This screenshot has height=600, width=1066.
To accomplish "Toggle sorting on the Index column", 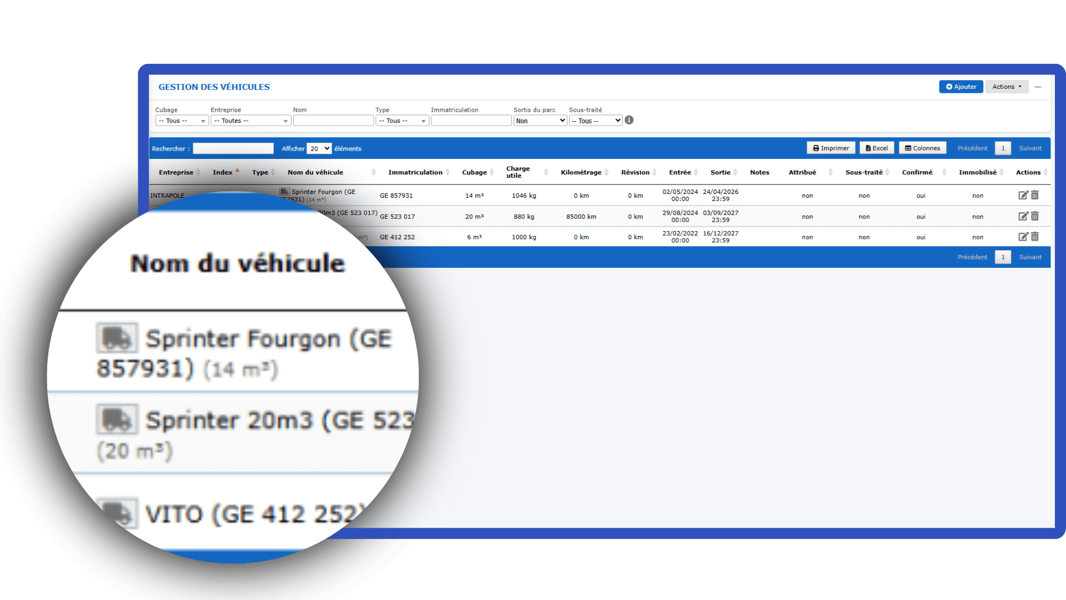I will click(223, 172).
